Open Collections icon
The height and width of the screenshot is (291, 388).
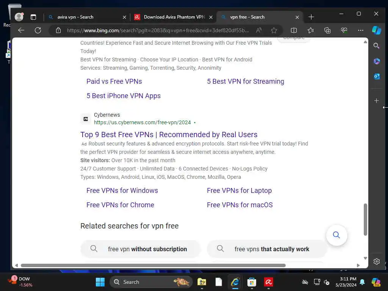pyautogui.click(x=327, y=30)
